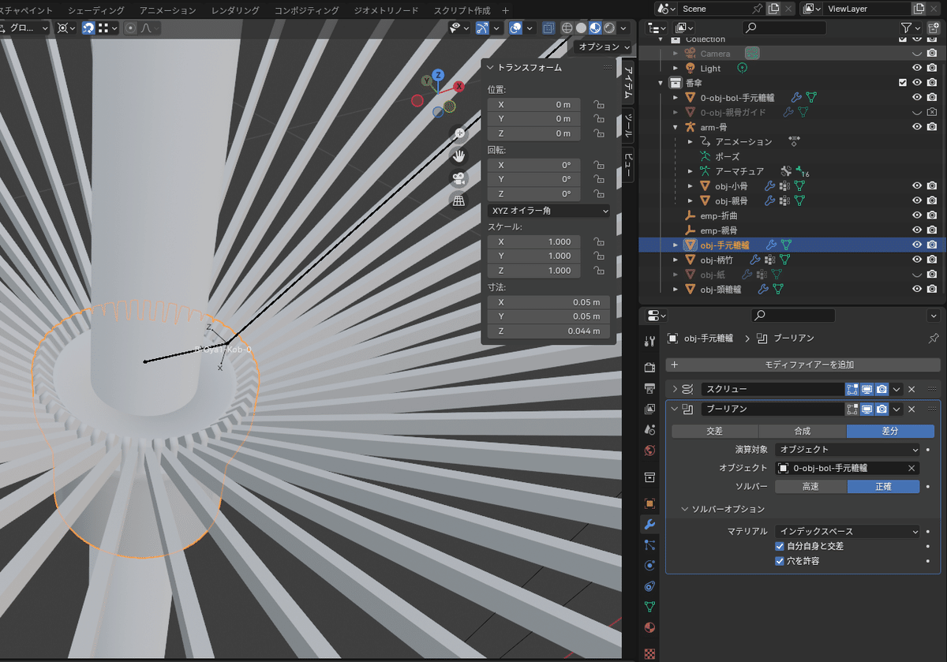Viewport: 947px width, 662px height.
Task: Switch to コンポジティング workspace tab
Action: [x=306, y=10]
